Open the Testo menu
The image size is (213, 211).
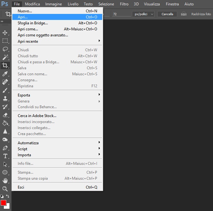pyautogui.click(x=88, y=4)
